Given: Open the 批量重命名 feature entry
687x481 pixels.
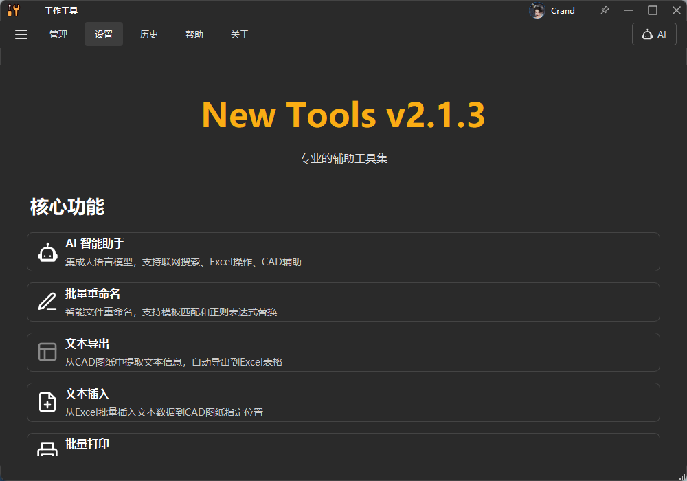Looking at the screenshot, I should coord(343,302).
